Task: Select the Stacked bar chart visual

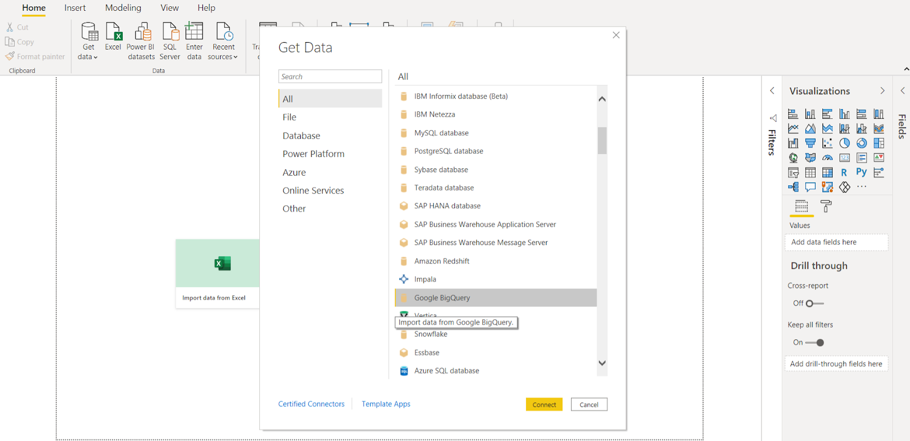Action: point(793,114)
